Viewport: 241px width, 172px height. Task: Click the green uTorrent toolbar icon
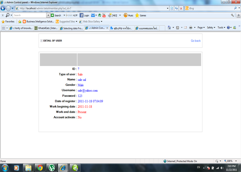tap(99, 15)
